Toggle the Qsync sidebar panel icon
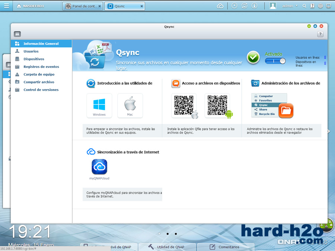This screenshot has height=251, width=335. coord(17,34)
